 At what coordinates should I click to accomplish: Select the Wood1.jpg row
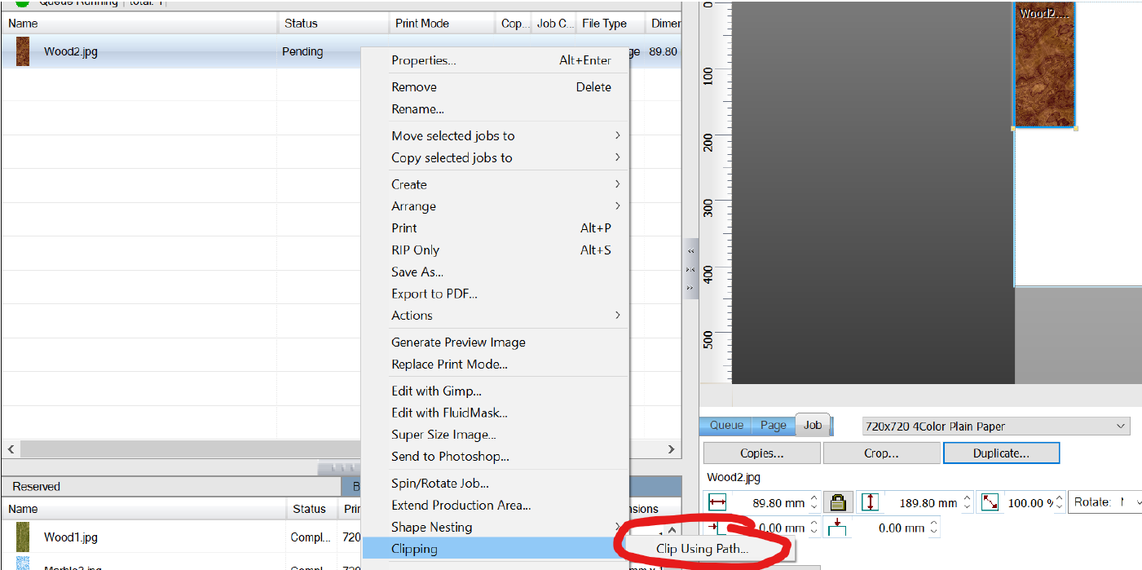181,537
